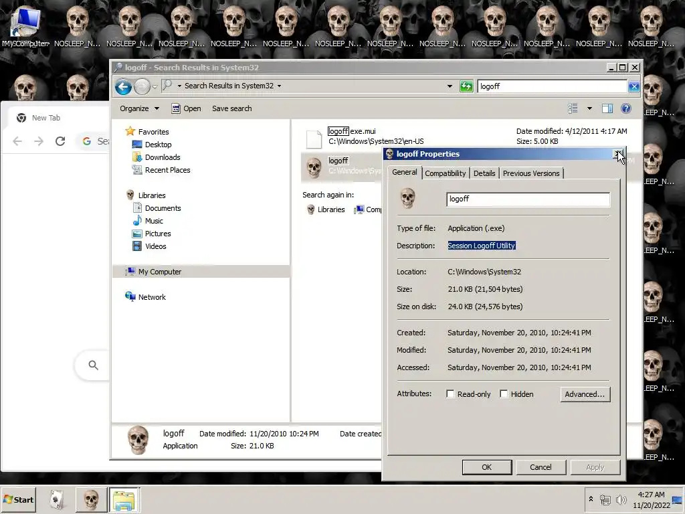Select the logoff.exe.mui file icon
The height and width of the screenshot is (514, 685).
pos(314,139)
